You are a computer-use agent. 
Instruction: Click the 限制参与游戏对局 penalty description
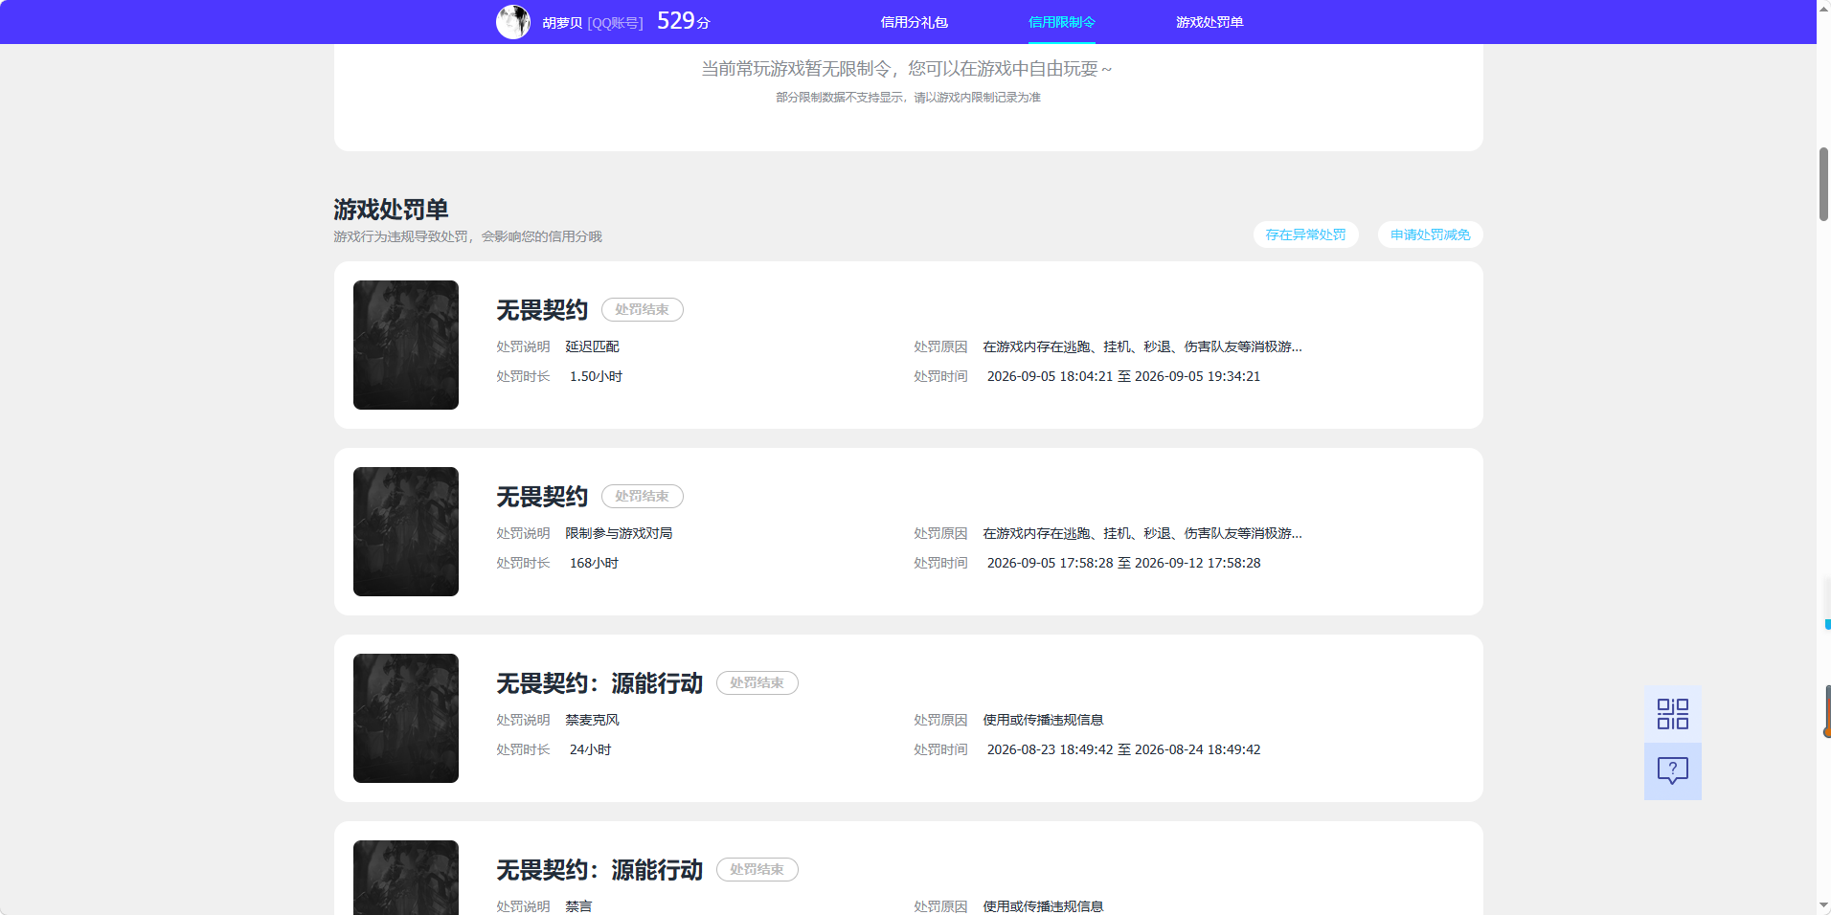click(x=619, y=533)
